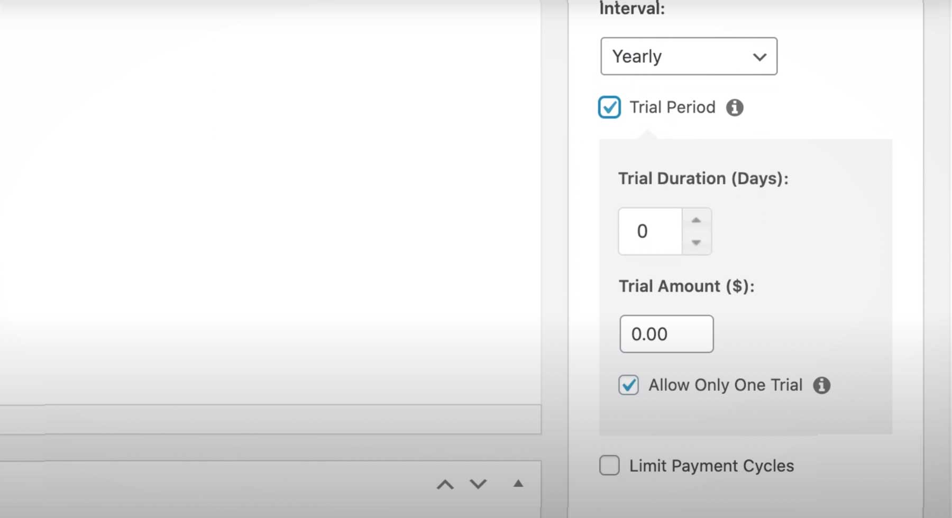This screenshot has width=952, height=518.
Task: Click the small triangle icon near bottom edge
Action: 518,483
